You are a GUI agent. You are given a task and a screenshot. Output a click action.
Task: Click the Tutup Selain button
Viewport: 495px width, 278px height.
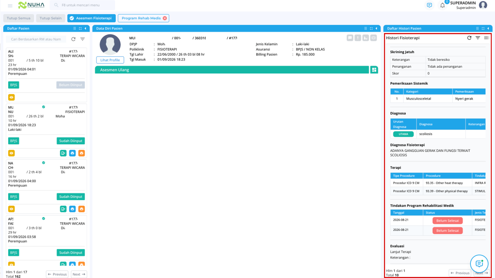pyautogui.click(x=51, y=18)
